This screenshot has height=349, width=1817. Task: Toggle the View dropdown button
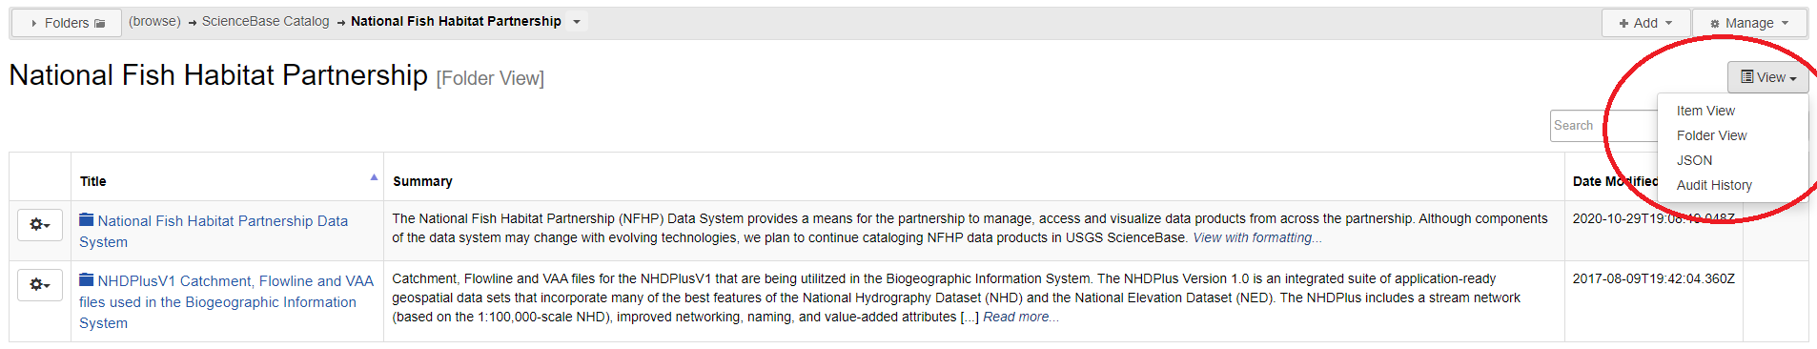(1767, 77)
